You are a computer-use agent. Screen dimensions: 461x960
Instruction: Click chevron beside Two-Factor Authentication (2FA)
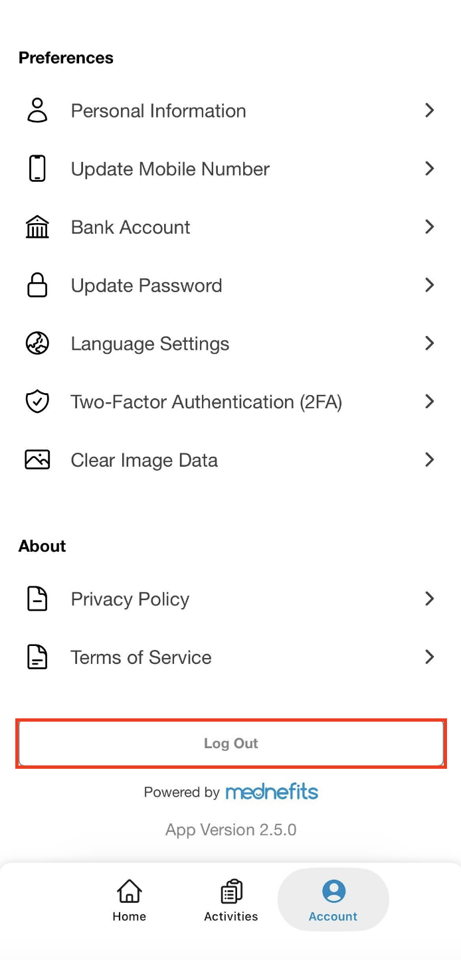[x=430, y=402]
